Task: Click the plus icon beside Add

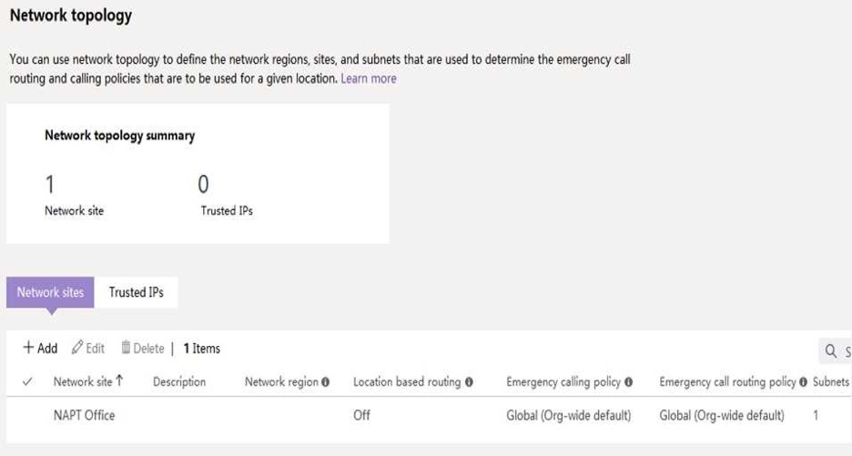Action: (28, 348)
